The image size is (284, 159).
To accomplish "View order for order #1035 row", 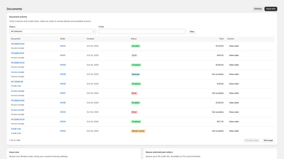I will pyautogui.click(x=234, y=112).
